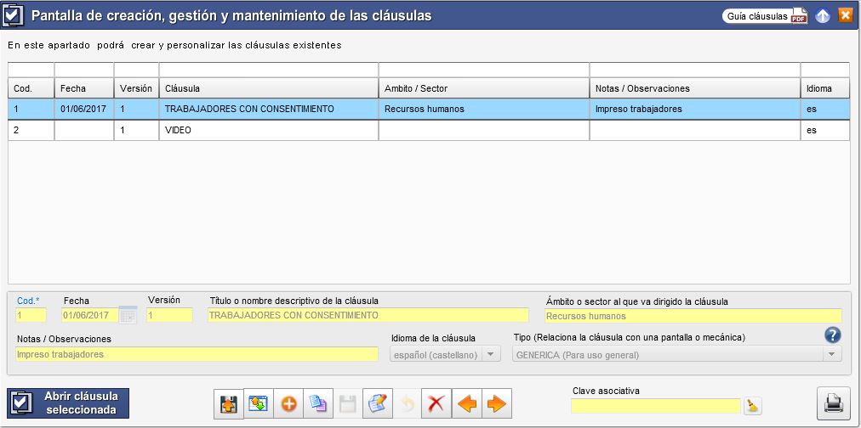Click the window with orange/green arrows icon
This screenshot has width=861, height=428.
pyautogui.click(x=258, y=404)
